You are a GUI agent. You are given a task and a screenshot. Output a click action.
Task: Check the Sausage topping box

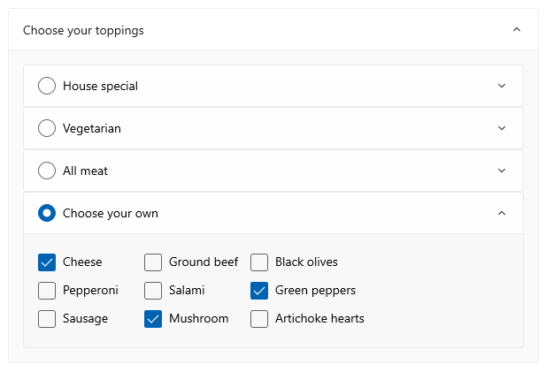pos(47,319)
